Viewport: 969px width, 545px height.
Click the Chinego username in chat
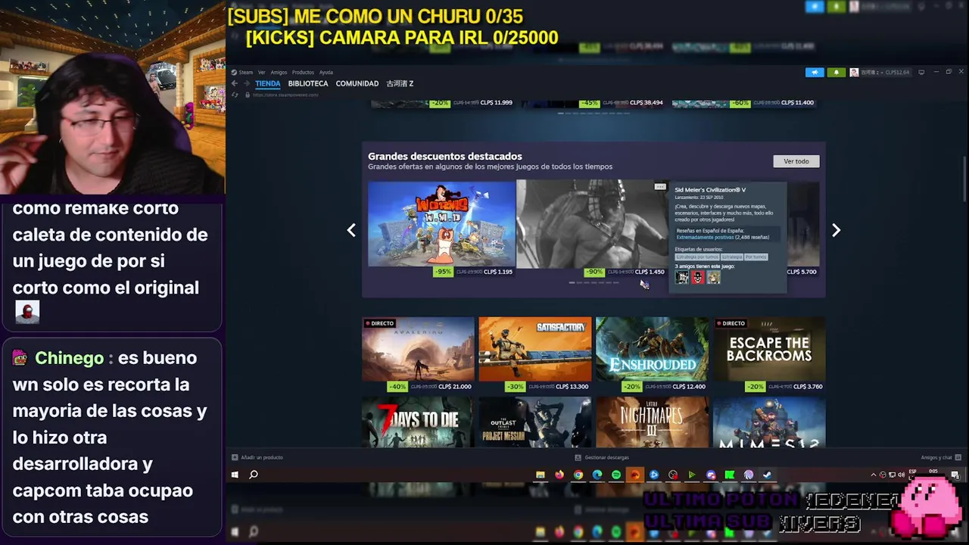tap(69, 358)
